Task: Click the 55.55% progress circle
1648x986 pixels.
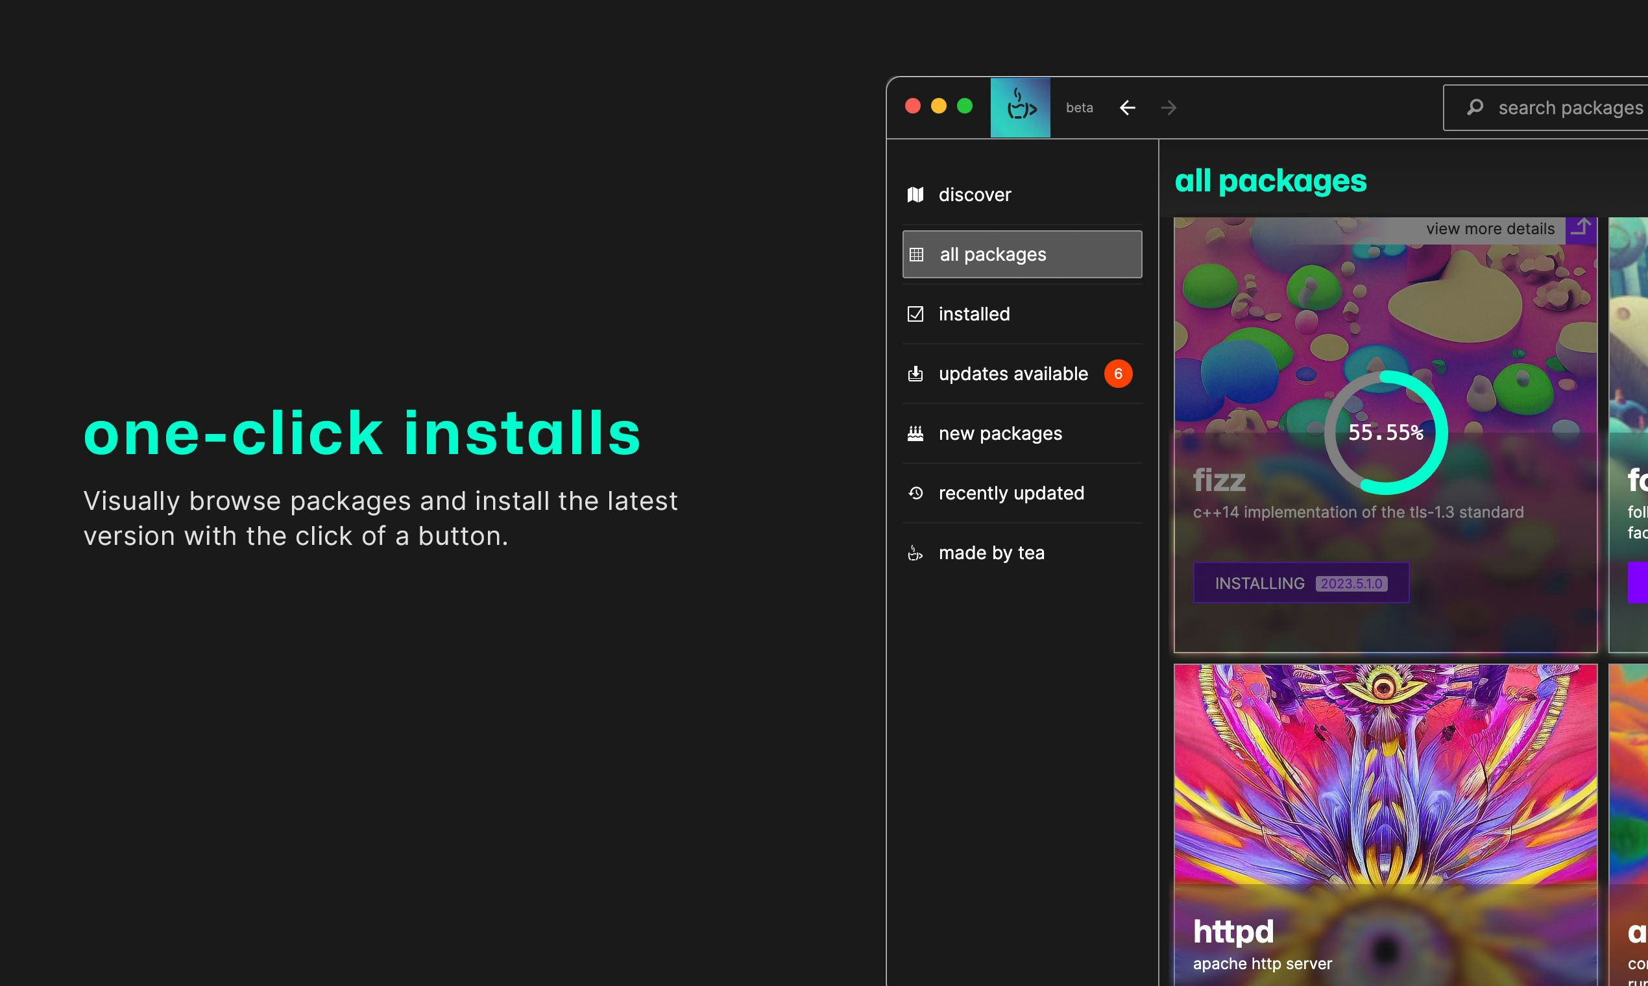Action: [x=1385, y=433]
